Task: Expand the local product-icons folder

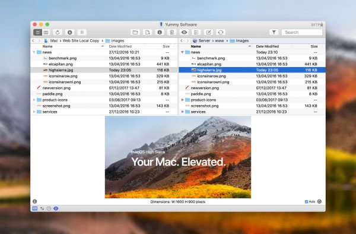Action: (34, 100)
